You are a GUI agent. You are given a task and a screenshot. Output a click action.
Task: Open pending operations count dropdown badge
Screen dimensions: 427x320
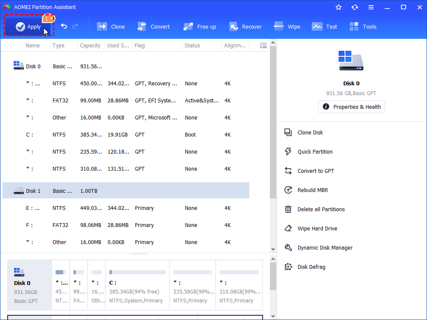click(49, 18)
